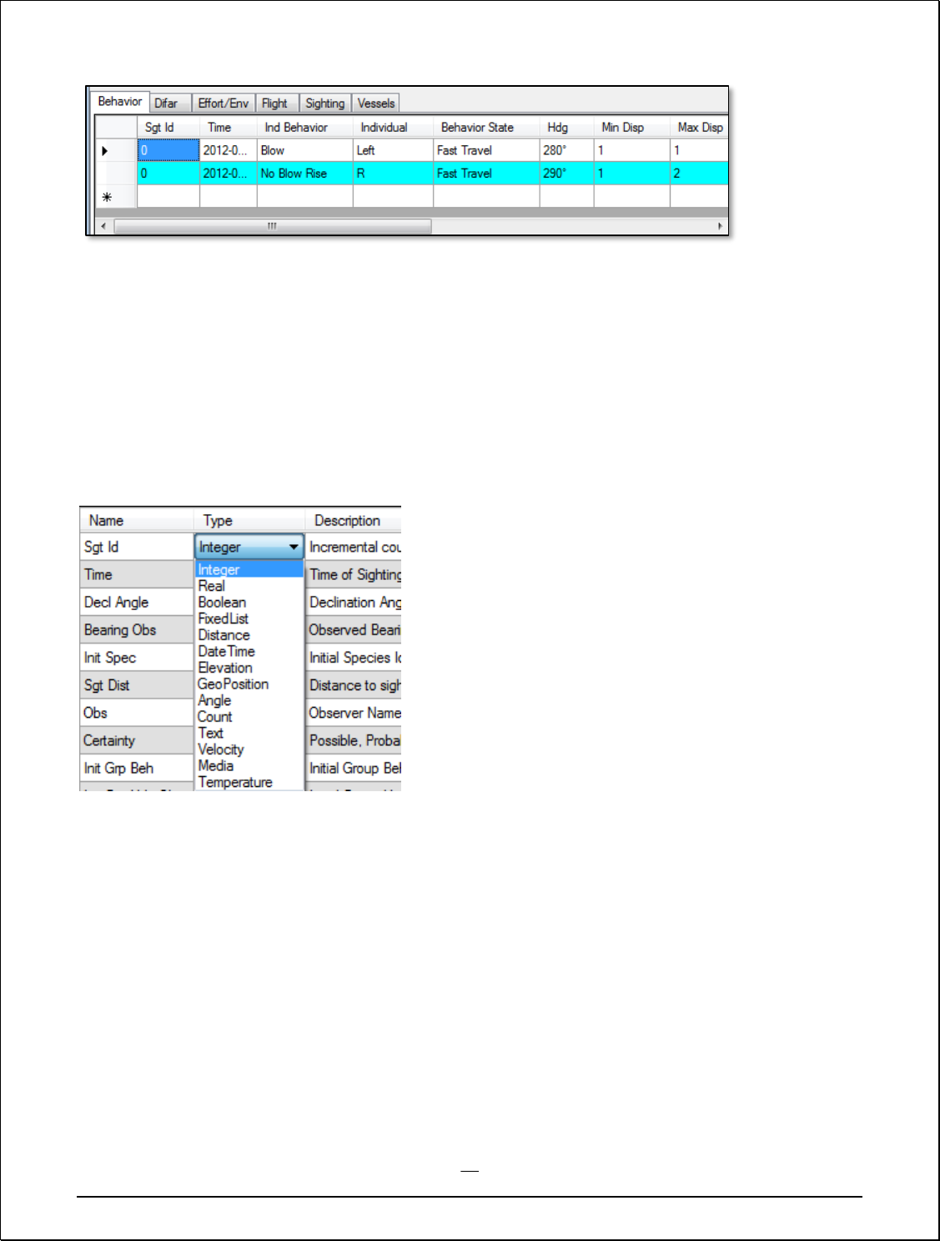940x1241 pixels.
Task: Click the horizontal scrollbar right arrow
Action: tap(720, 226)
